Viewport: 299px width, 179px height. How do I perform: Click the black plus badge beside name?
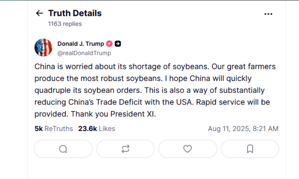pyautogui.click(x=118, y=44)
